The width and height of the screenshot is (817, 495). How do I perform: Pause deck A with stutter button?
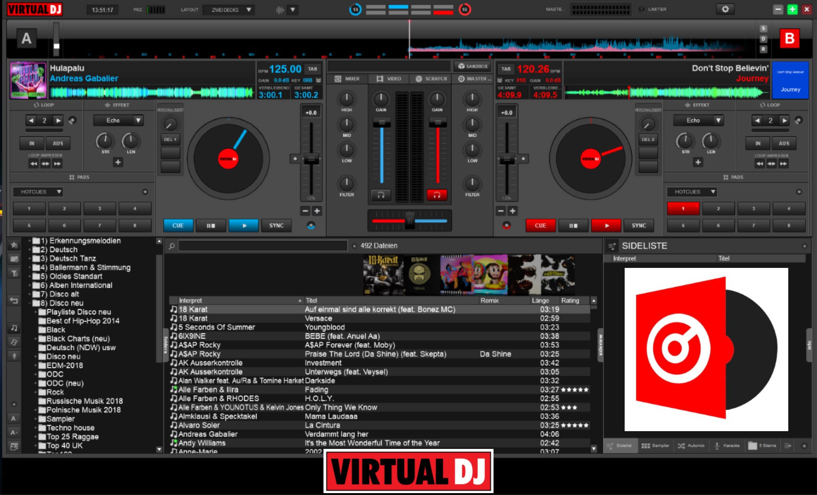pyautogui.click(x=211, y=226)
